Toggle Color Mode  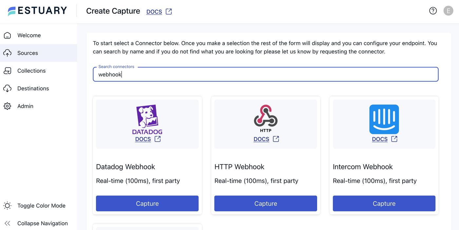[38, 206]
